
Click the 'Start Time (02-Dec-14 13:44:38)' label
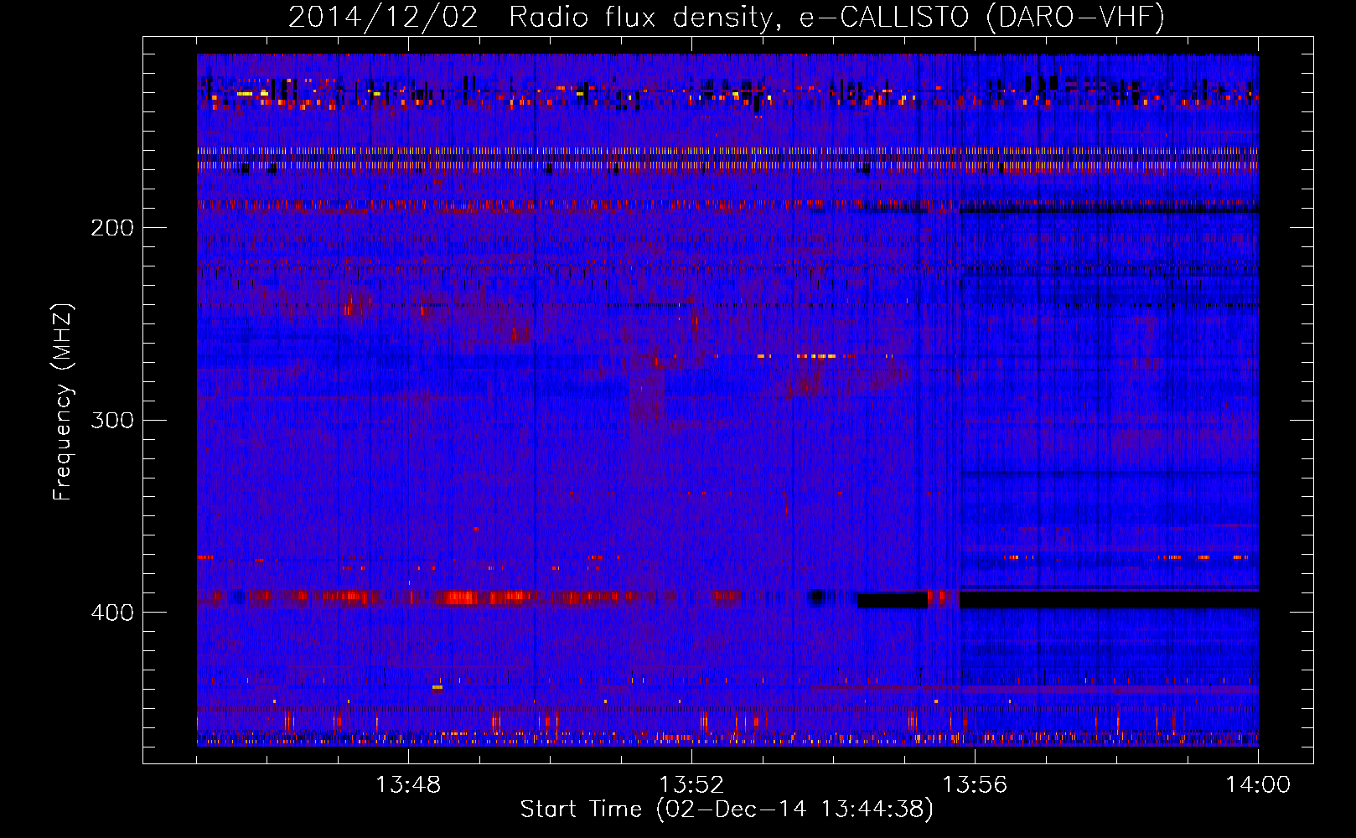click(x=727, y=810)
